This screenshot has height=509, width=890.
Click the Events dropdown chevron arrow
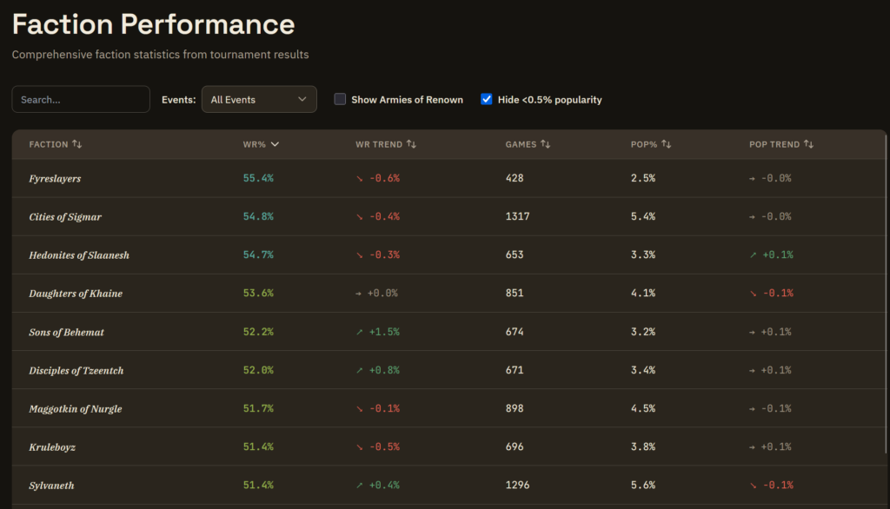pos(302,99)
